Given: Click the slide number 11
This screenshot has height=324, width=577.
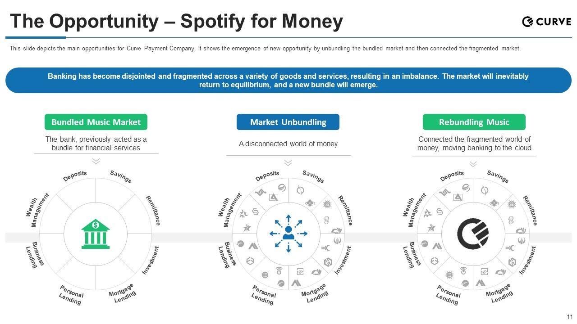Looking at the screenshot, I should pyautogui.click(x=570, y=317).
